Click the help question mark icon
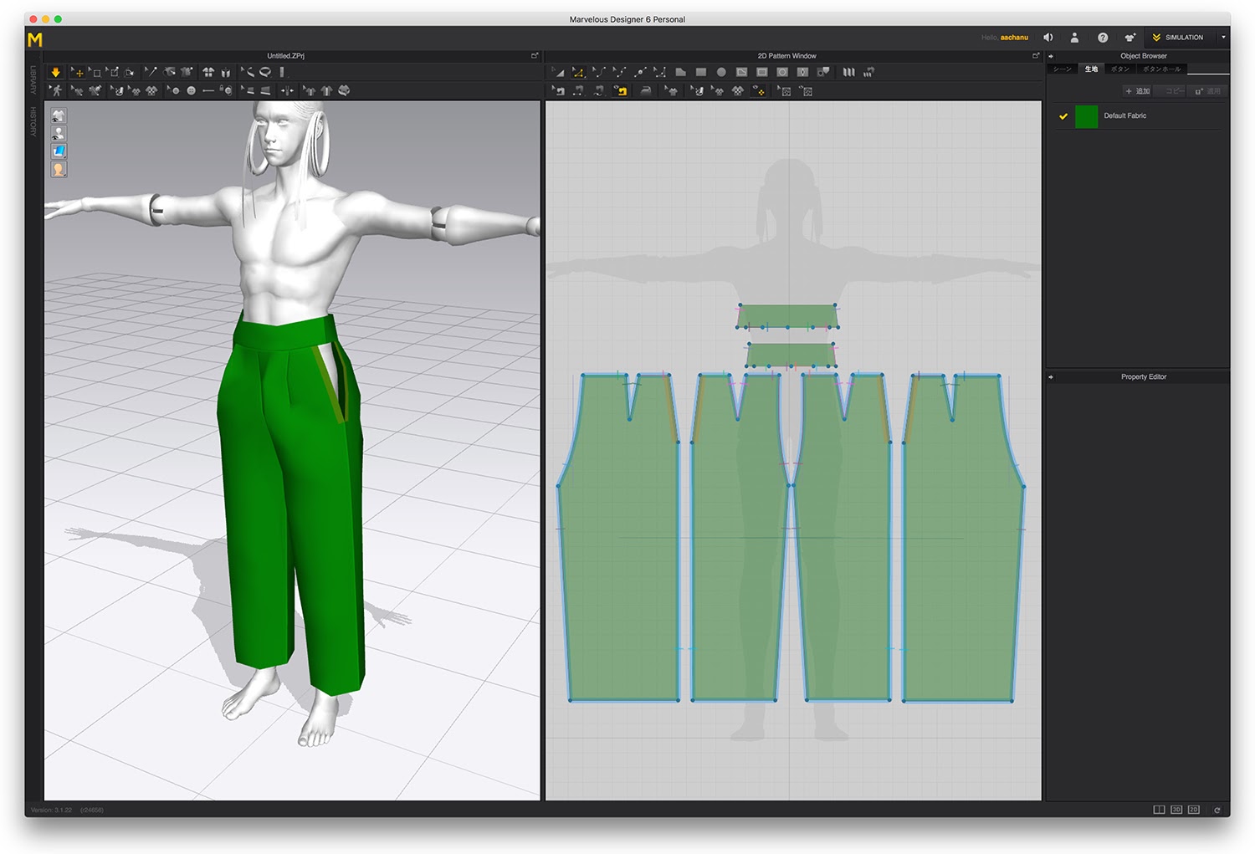This screenshot has width=1255, height=854. 1103,38
